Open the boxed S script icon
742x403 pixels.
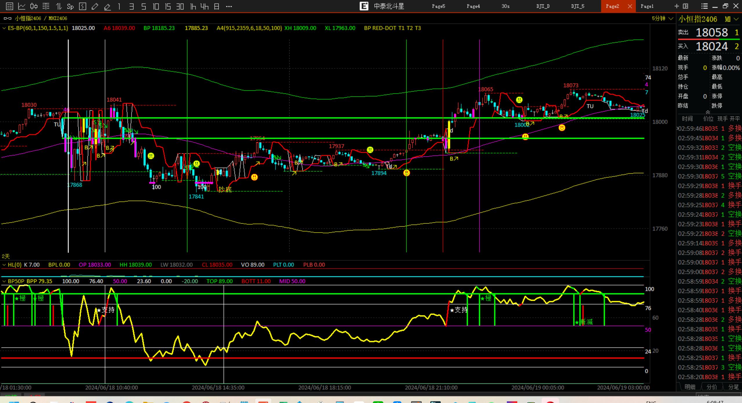[83, 6]
